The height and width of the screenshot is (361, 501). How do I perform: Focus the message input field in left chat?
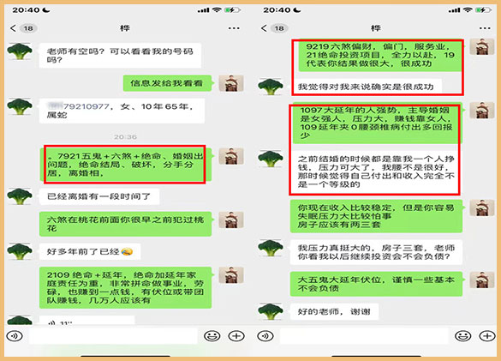[113, 336]
